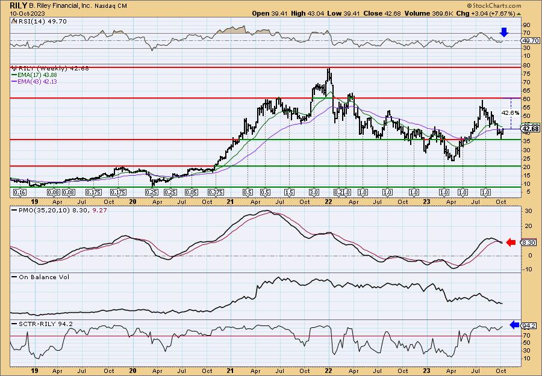Click the 49.70 RSI value tag on axis
The width and height of the screenshot is (542, 376).
pos(530,41)
